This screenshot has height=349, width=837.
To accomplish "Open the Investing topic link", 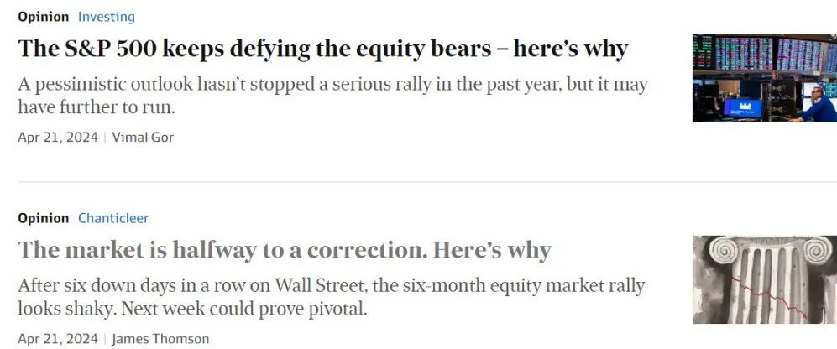I will tap(107, 17).
